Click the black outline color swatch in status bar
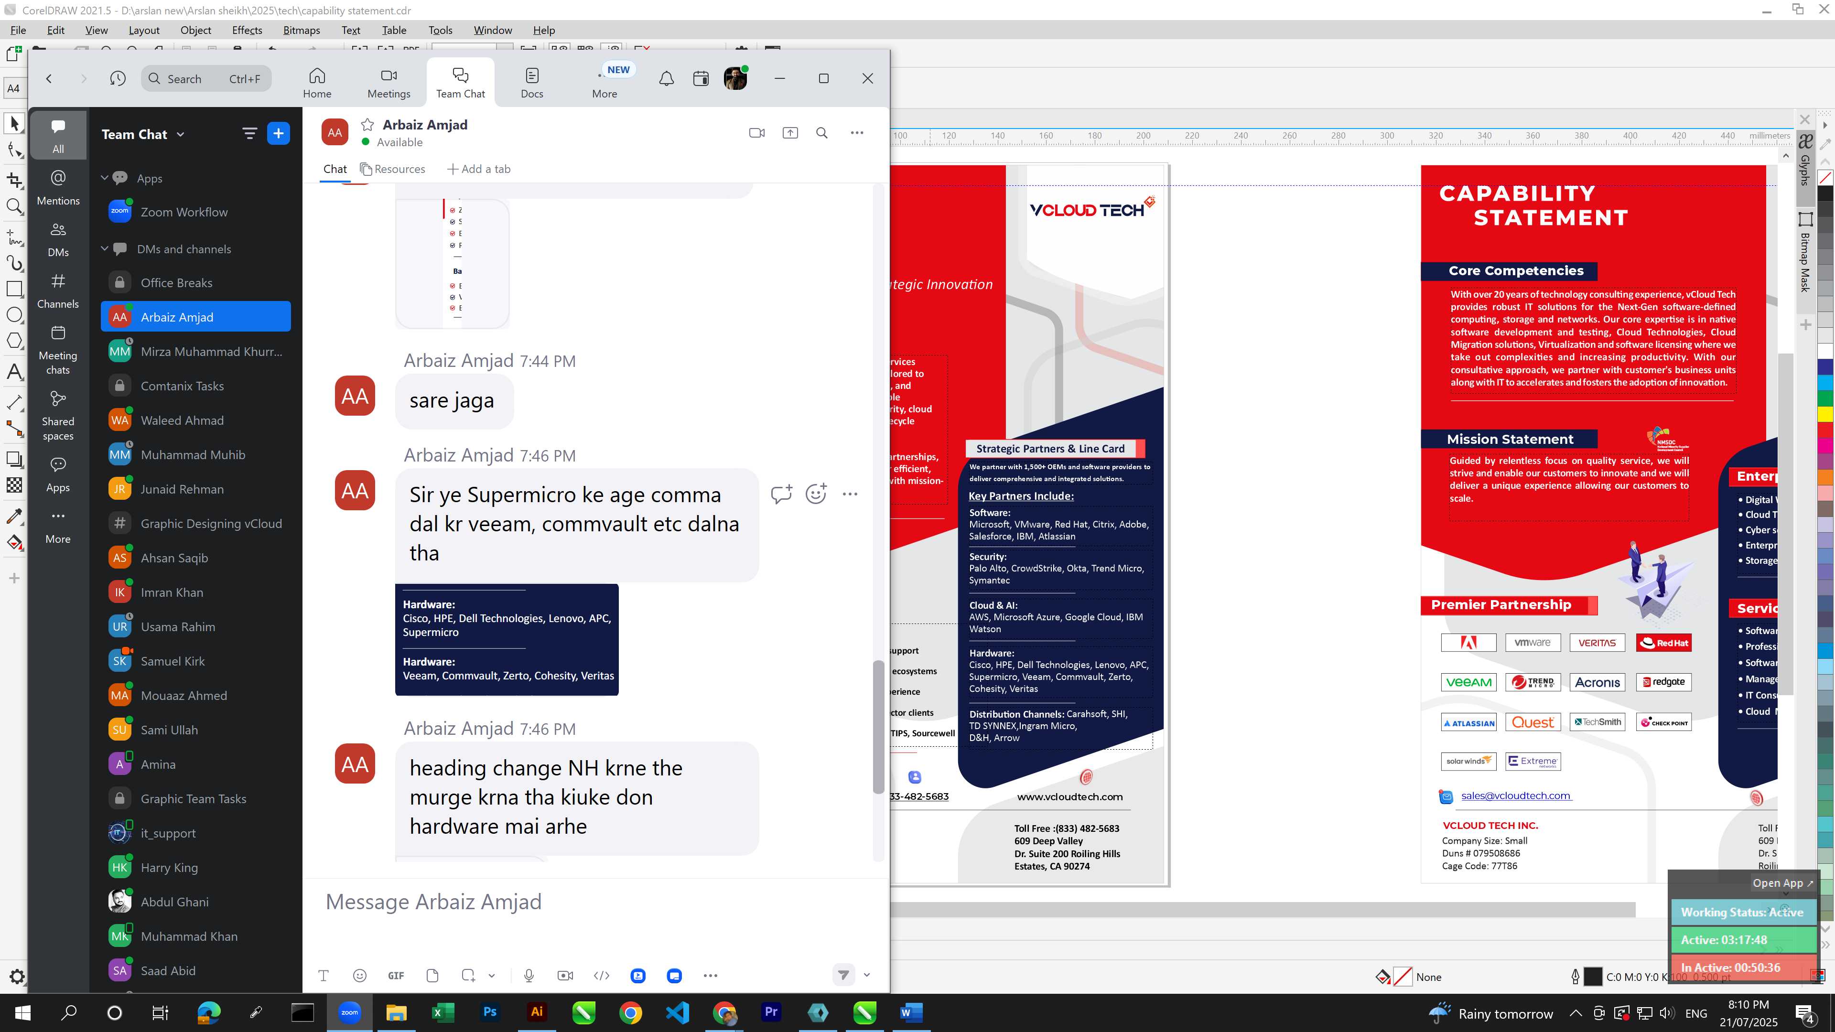 (x=1593, y=977)
